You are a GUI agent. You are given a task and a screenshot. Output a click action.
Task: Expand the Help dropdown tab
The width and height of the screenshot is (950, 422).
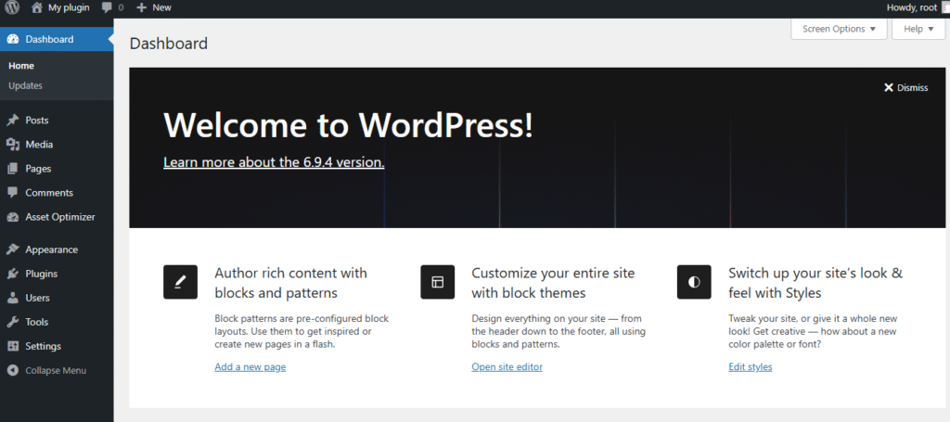918,29
